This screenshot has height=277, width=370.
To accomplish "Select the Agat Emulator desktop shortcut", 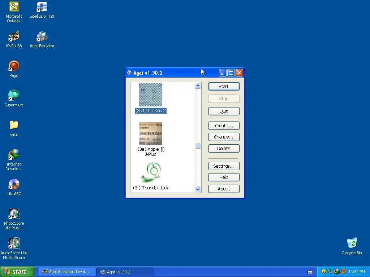I will pyautogui.click(x=42, y=39).
